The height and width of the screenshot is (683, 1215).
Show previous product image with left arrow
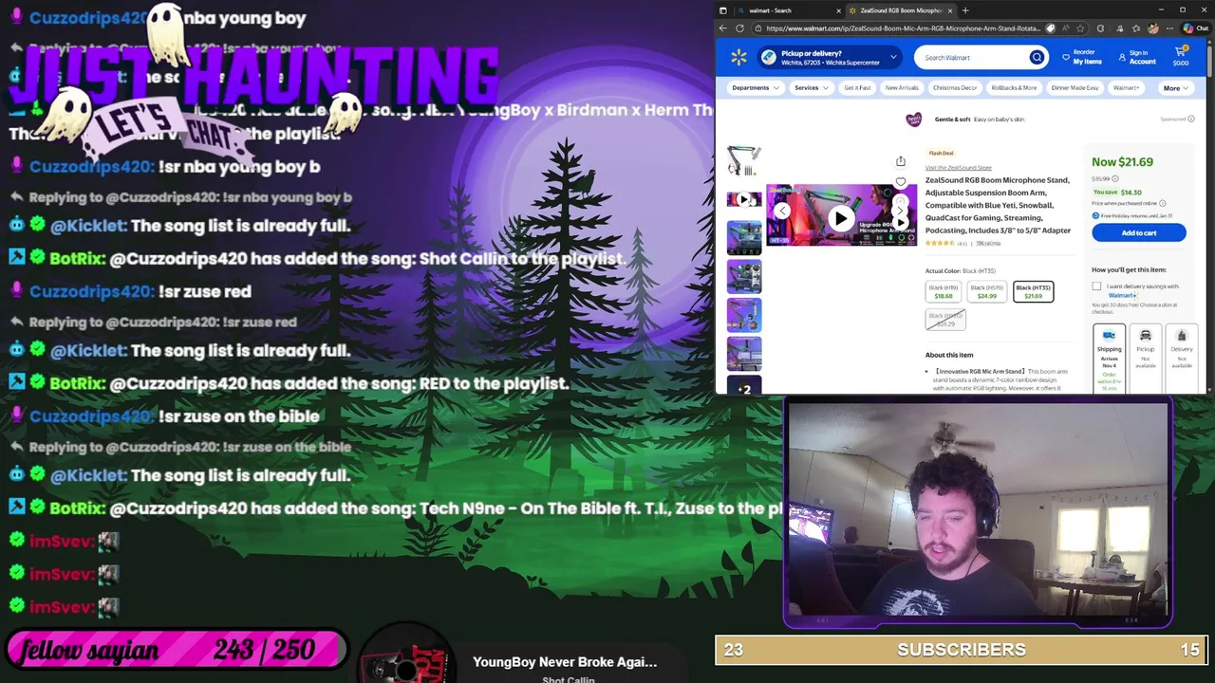(x=780, y=211)
